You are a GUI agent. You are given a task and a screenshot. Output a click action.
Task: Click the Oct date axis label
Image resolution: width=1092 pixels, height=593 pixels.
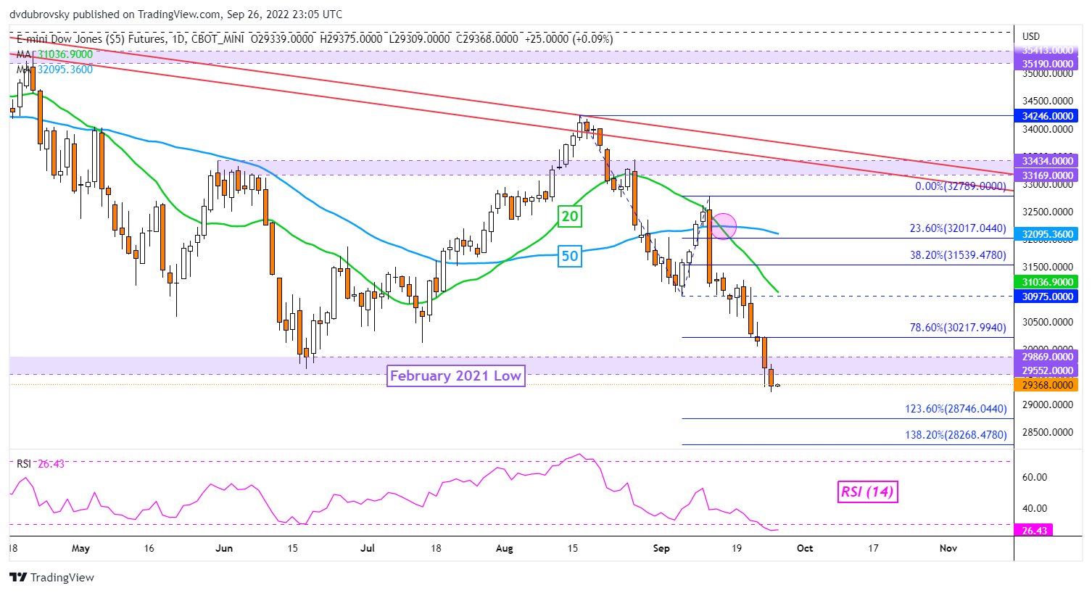805,548
